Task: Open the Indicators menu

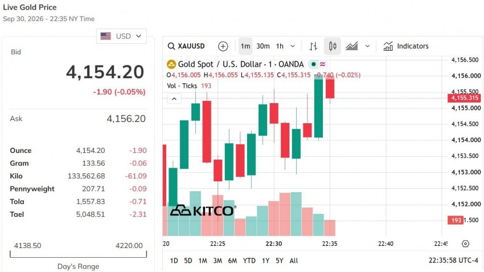Action: click(x=406, y=46)
